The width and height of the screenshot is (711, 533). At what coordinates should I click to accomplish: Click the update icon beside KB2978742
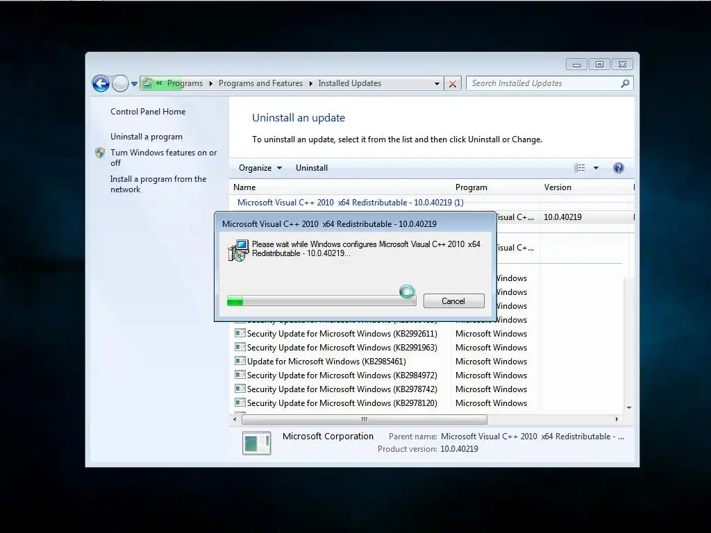pyautogui.click(x=240, y=389)
